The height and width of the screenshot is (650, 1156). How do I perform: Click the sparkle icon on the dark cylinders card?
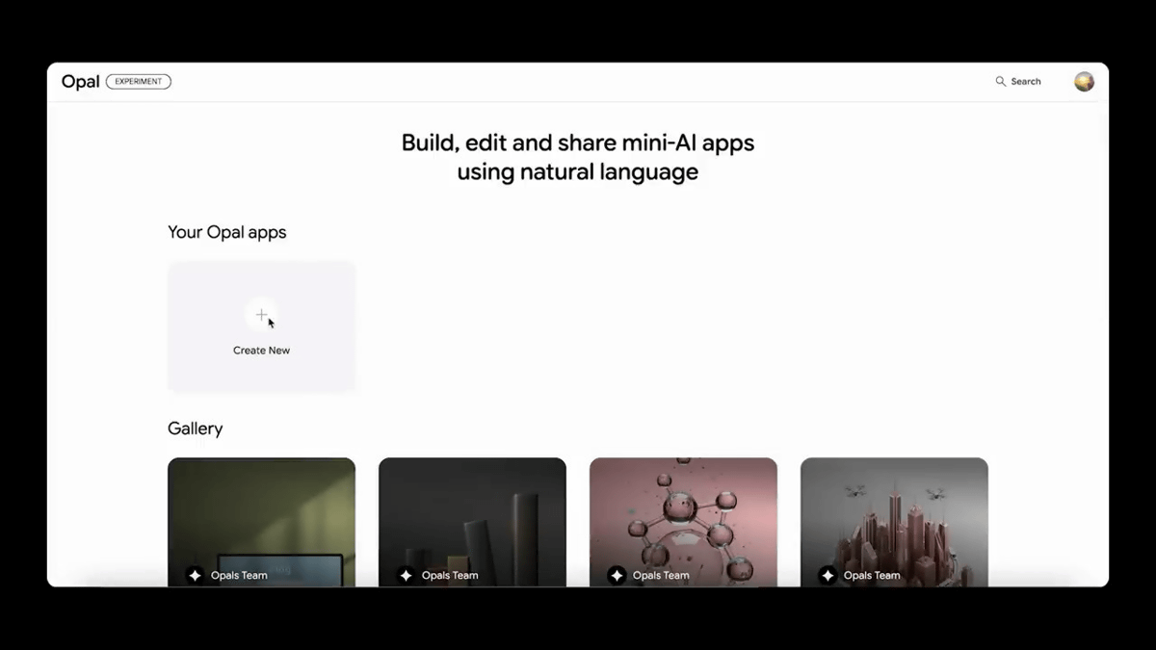point(406,575)
